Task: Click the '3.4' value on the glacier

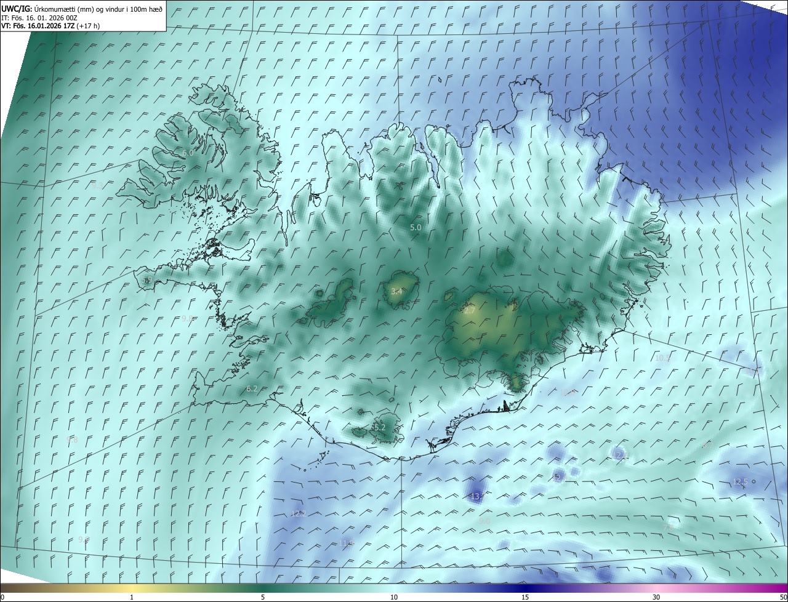Action: coord(396,291)
